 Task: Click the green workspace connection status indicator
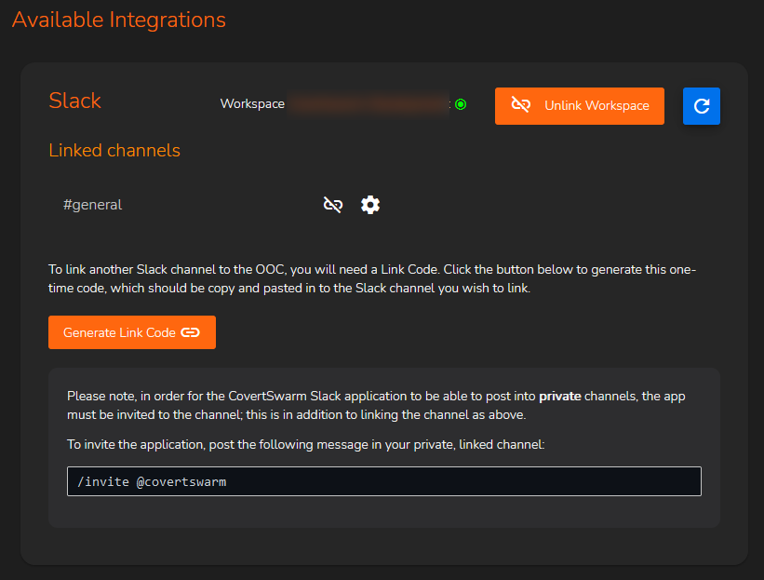461,104
